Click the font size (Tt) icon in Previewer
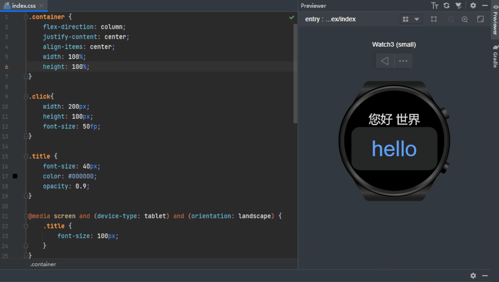The image size is (499, 282). [x=434, y=6]
